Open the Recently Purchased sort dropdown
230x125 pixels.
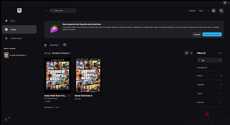[x=62, y=53]
